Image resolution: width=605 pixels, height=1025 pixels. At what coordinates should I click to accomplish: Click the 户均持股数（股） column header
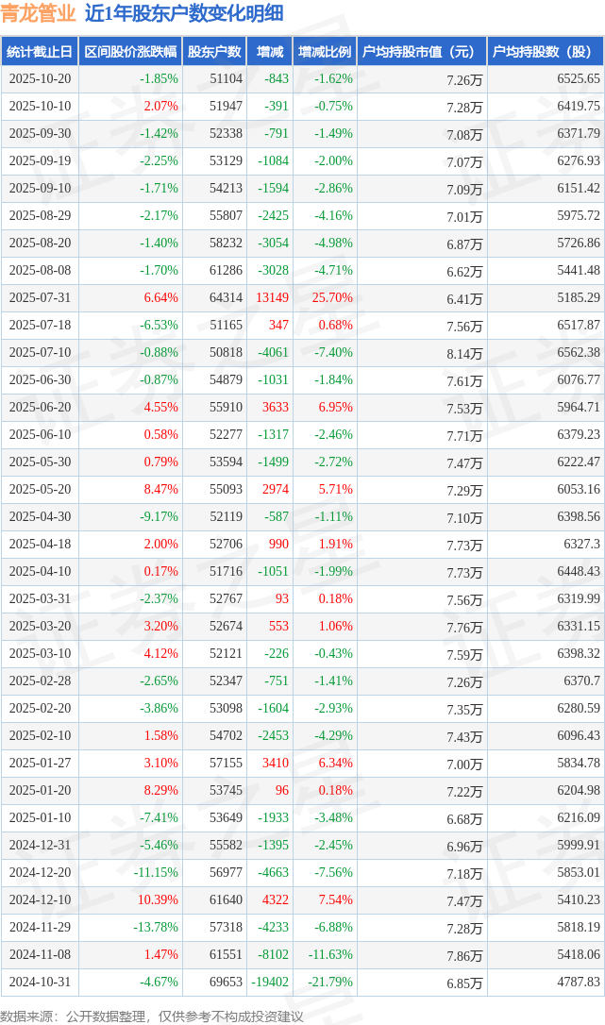546,52
